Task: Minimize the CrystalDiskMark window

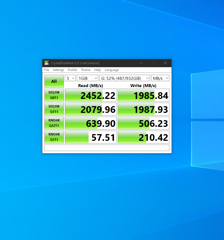Action: [x=141, y=63]
